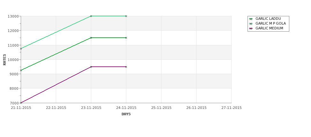Select the GARLIC M P GOLA legend label
311x137 pixels.
point(270,23)
